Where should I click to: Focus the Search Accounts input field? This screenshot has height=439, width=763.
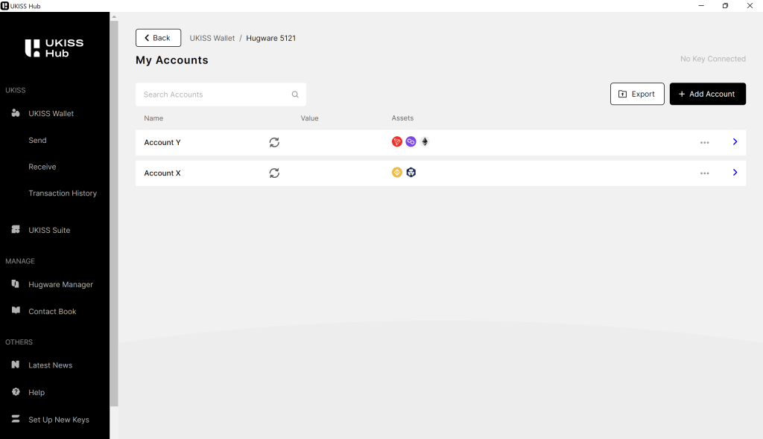tap(221, 94)
